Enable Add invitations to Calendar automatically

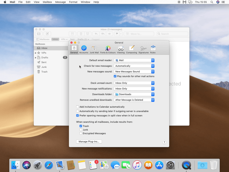[x=78, y=107]
